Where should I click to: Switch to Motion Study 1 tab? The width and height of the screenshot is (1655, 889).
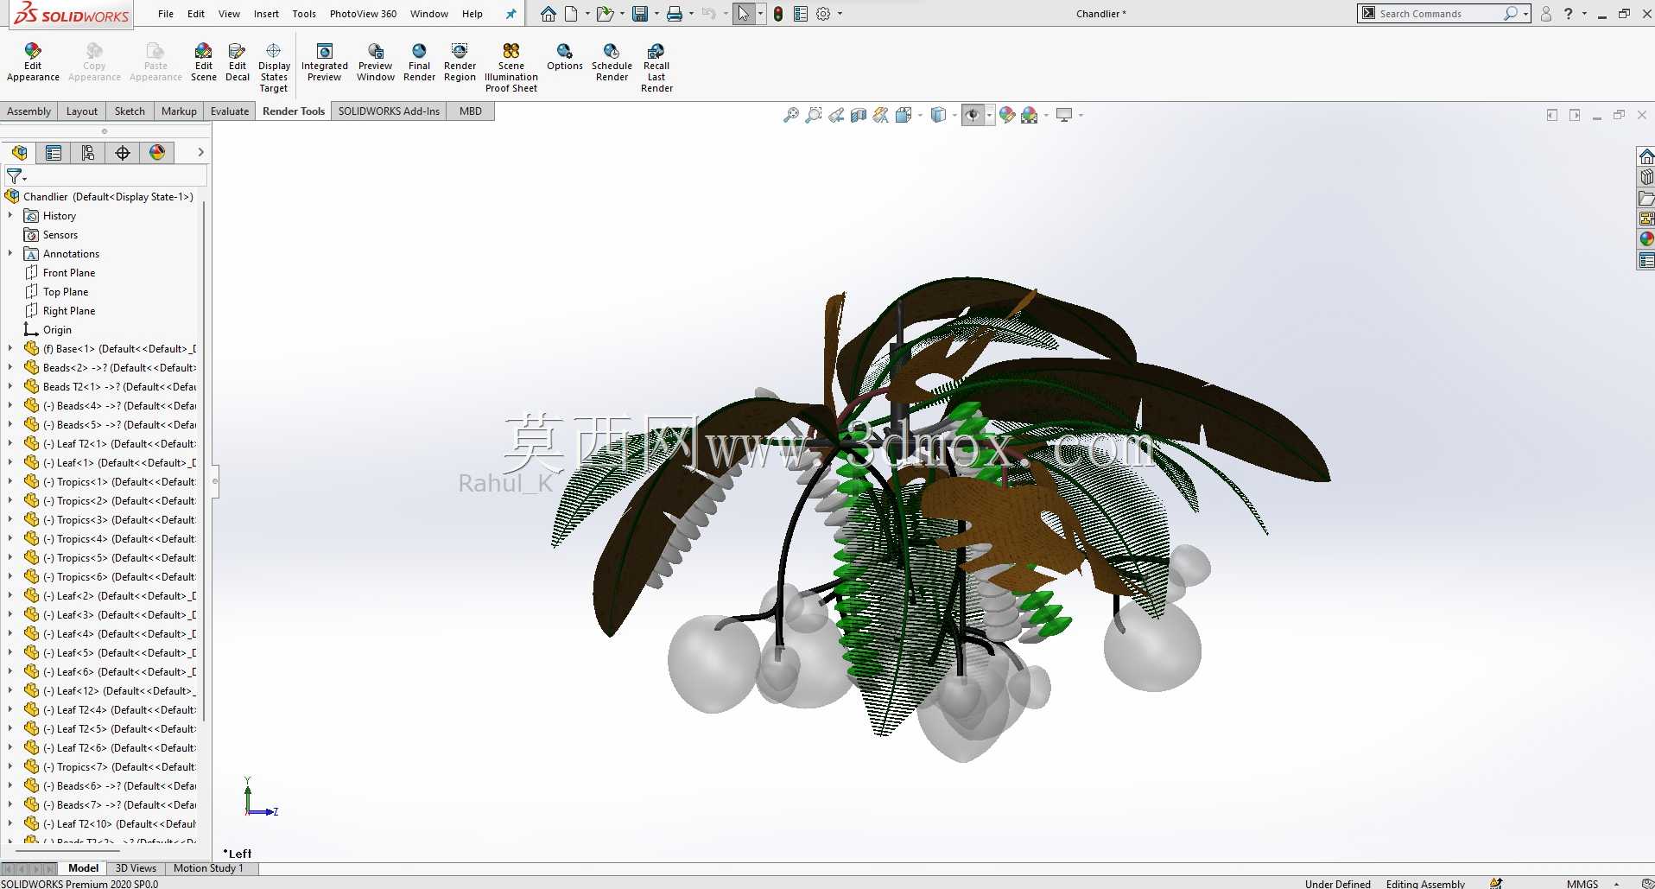tap(208, 868)
